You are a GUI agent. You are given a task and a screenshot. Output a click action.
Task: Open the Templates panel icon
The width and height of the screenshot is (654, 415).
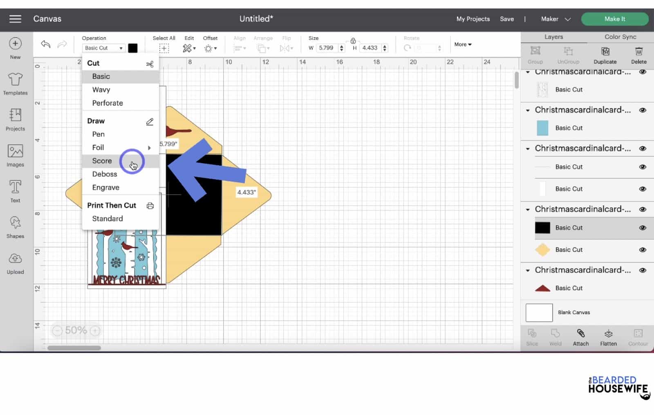coord(15,80)
